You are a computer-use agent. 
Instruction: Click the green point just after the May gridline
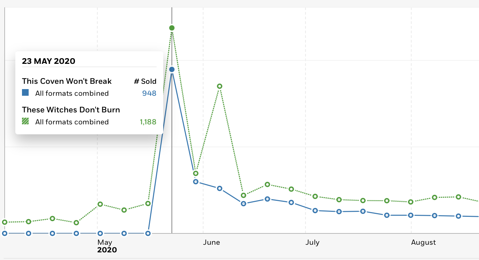(100, 204)
